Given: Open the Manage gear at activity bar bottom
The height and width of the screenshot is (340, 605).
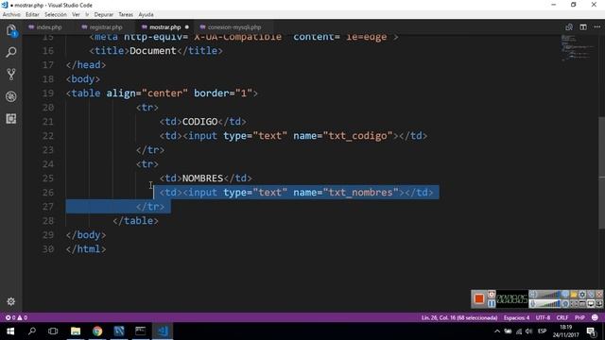Looking at the screenshot, I should click(11, 301).
